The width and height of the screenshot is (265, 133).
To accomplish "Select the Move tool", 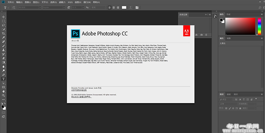I will pyautogui.click(x=3, y=17).
